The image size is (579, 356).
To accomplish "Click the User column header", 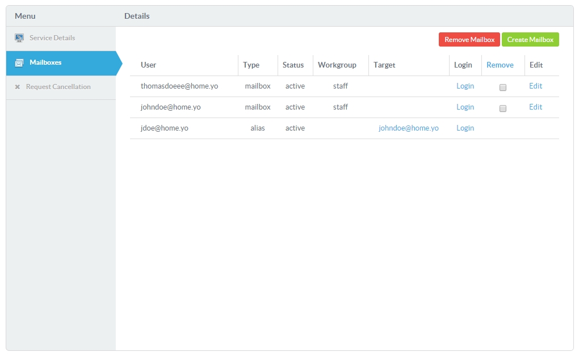I will point(149,65).
